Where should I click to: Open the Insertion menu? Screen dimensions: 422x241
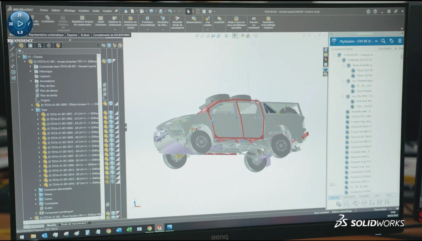pyautogui.click(x=83, y=10)
